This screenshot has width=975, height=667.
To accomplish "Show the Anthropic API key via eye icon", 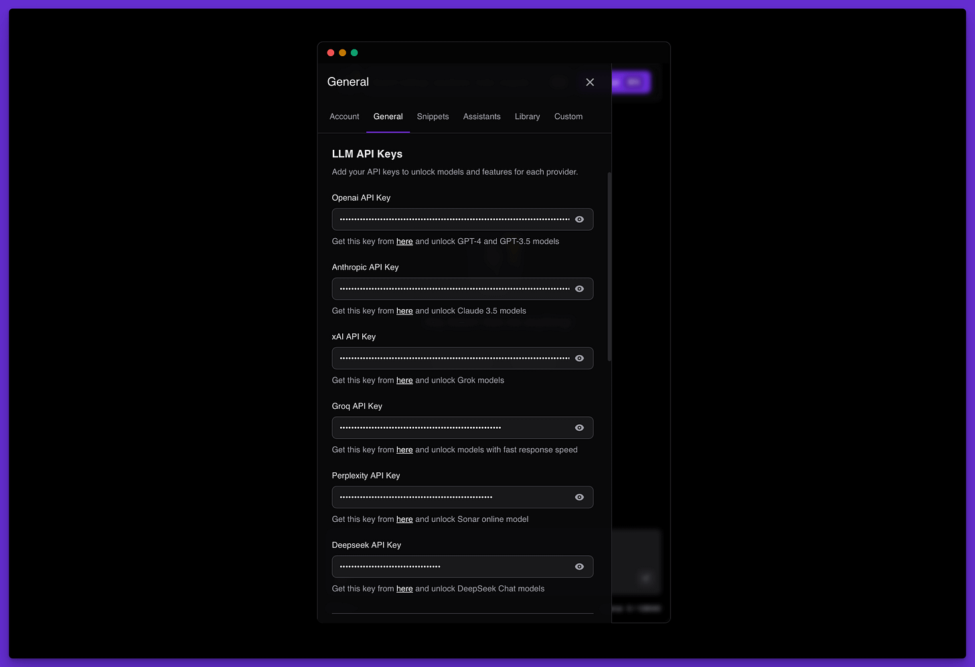I will click(x=579, y=289).
